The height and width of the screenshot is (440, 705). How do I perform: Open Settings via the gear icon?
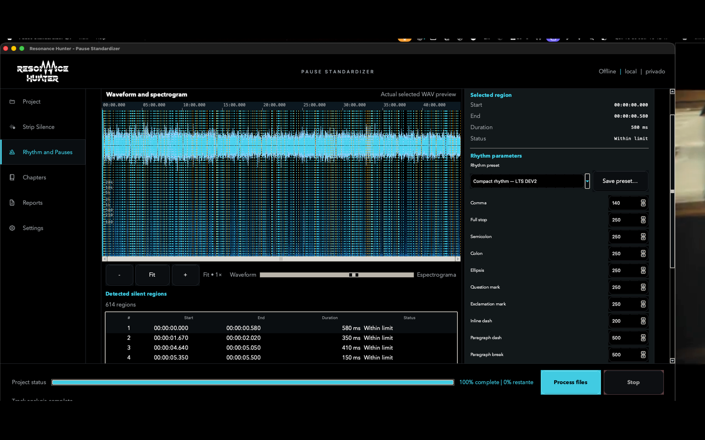(12, 228)
